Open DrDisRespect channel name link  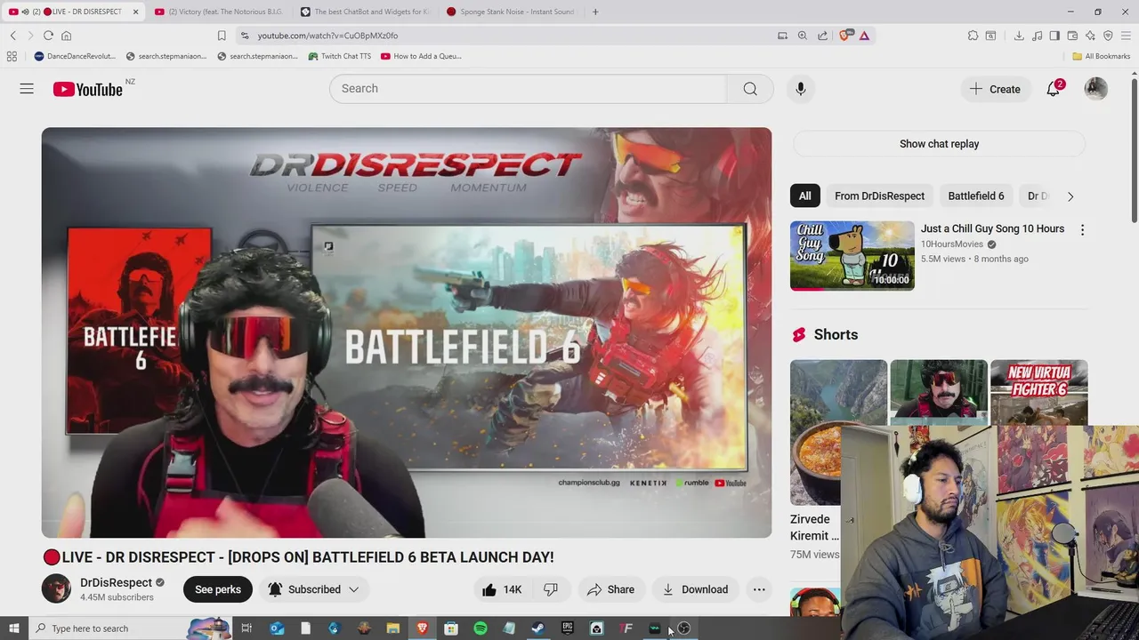tap(116, 582)
